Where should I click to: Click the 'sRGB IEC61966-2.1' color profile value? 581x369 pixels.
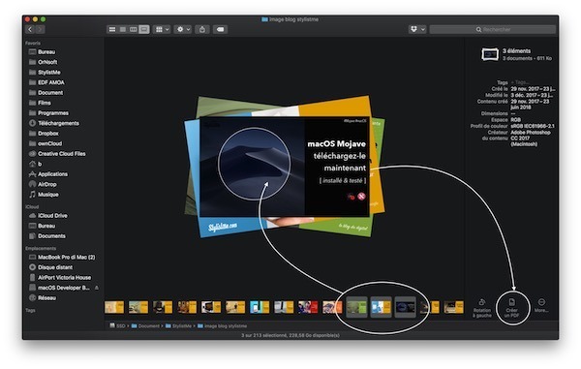533,126
